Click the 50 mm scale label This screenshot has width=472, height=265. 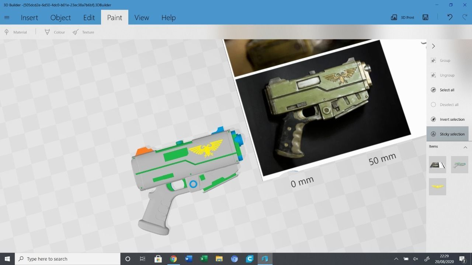pos(382,159)
